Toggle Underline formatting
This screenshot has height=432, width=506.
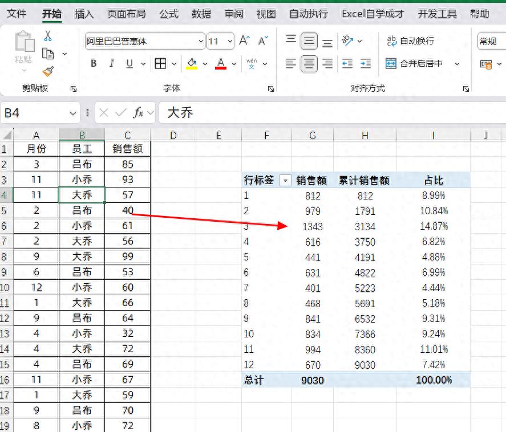click(129, 63)
